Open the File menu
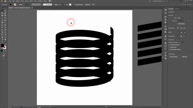Viewport: 193px width, 108px height. (x=10, y=1)
